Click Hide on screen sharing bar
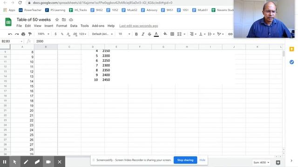Screen dimensions: 298x167 tap(202, 160)
